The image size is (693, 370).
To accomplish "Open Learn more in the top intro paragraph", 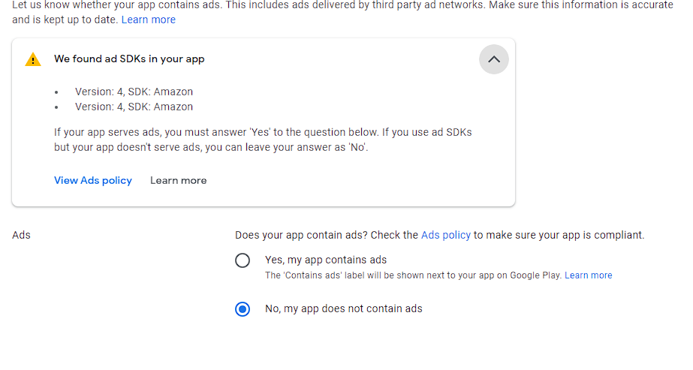I will coord(148,20).
